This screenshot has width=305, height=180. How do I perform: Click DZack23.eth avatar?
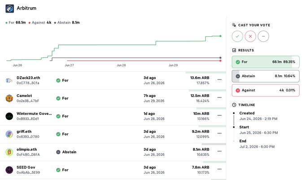coord(9,80)
